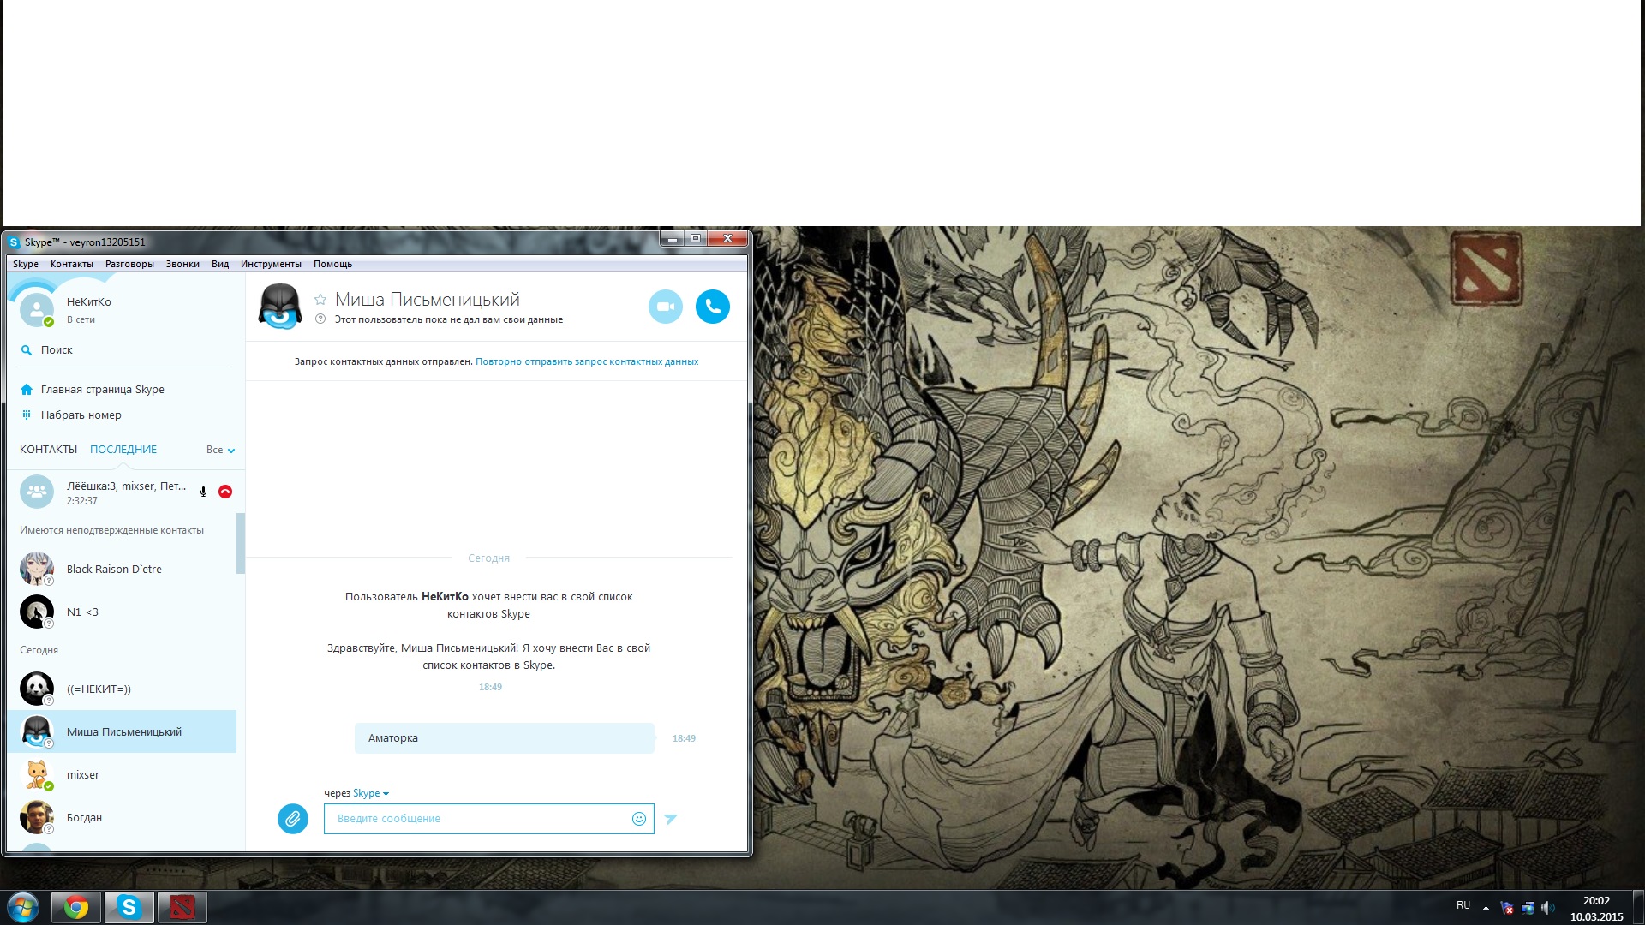Image resolution: width=1645 pixels, height=925 pixels.
Task: Click the Миша Письменицький avatar in the chat header
Action: pyautogui.click(x=280, y=307)
